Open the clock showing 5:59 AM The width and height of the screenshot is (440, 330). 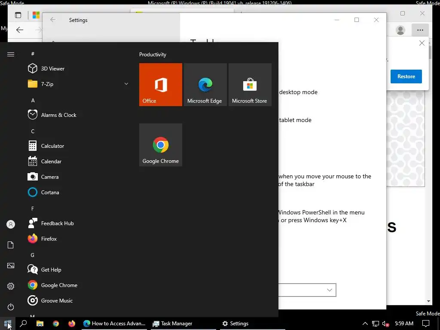pyautogui.click(x=404, y=324)
